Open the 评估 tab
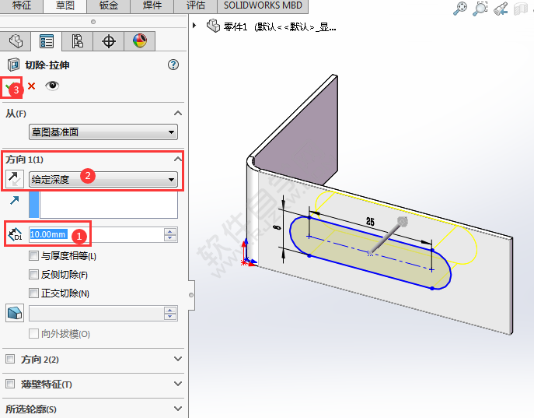 [x=196, y=5]
